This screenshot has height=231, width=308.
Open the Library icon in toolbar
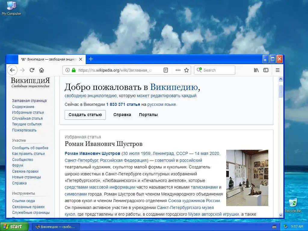tap(256, 70)
